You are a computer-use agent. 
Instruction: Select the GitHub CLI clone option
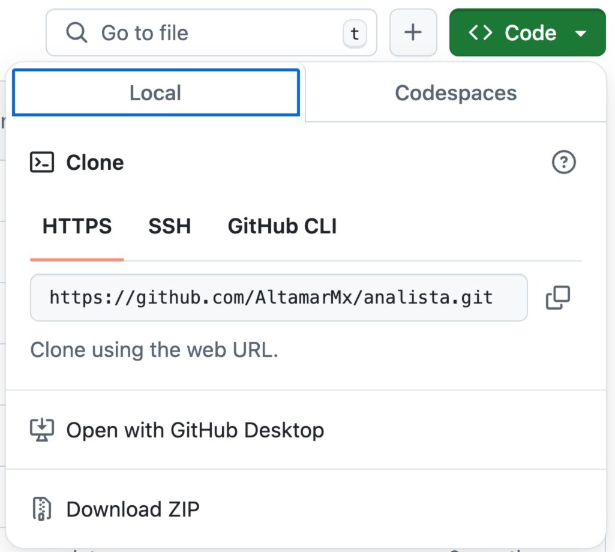tap(282, 226)
